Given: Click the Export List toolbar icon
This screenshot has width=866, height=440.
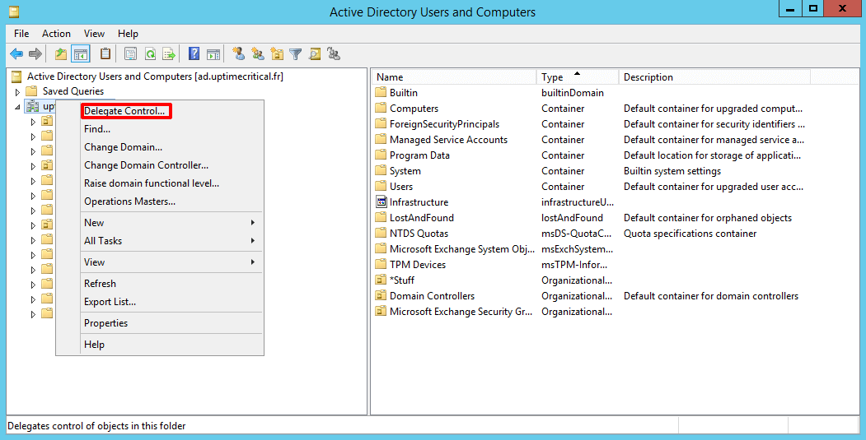Looking at the screenshot, I should coord(170,54).
